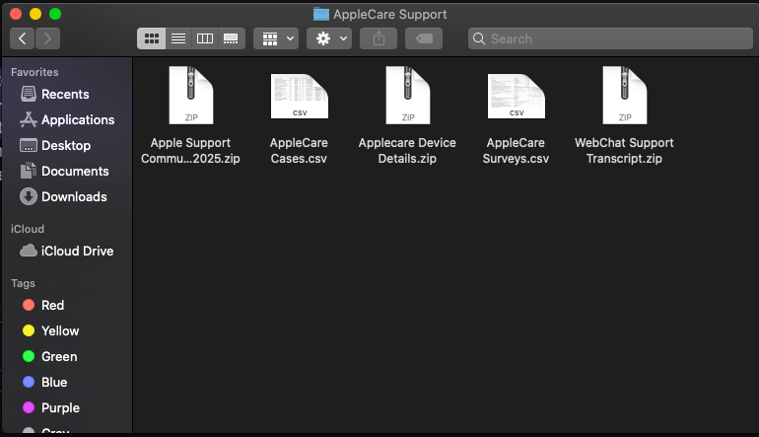Select the AppleCare Cases.csv file icon
The height and width of the screenshot is (437, 759).
[299, 97]
